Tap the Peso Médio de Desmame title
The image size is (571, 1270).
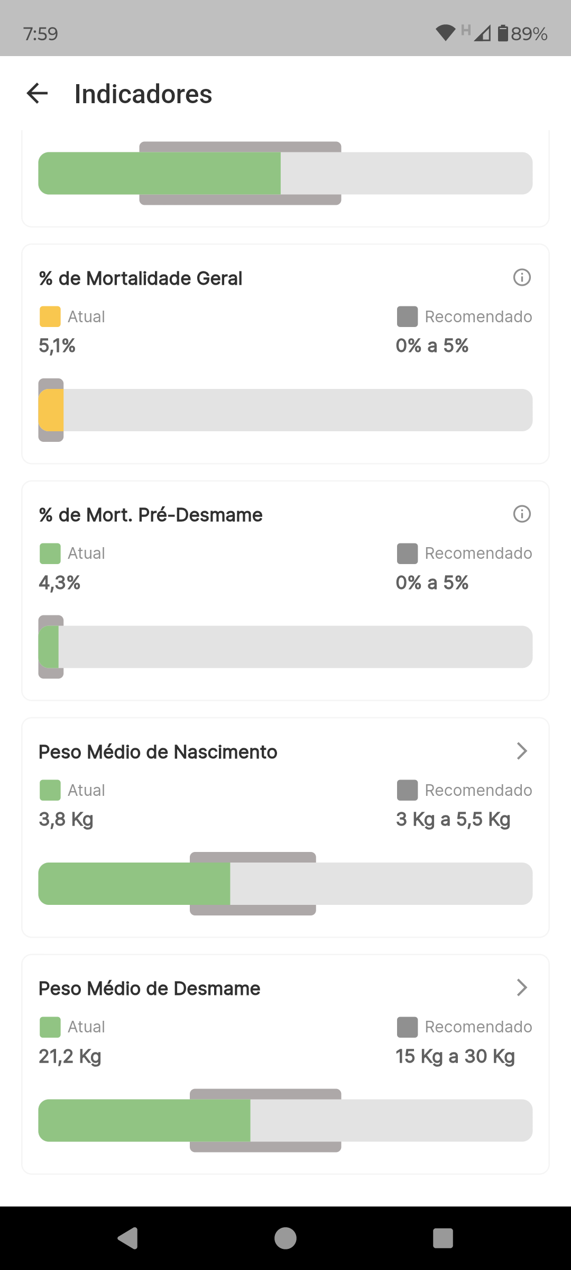pos(149,988)
